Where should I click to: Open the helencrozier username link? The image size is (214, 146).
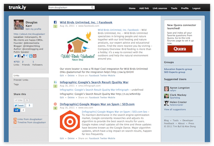tap(177, 105)
